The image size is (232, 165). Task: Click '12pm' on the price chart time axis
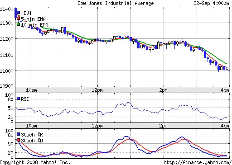point(97,90)
